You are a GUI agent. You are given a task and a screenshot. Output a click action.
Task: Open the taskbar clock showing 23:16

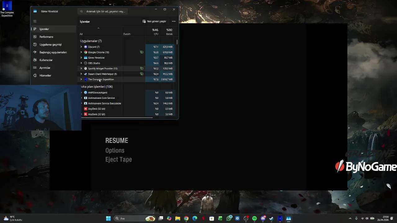pyautogui.click(x=383, y=218)
